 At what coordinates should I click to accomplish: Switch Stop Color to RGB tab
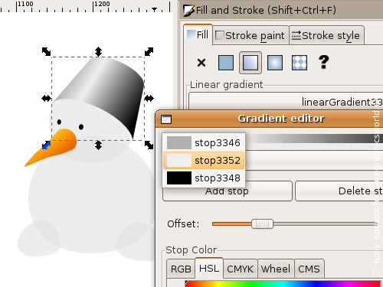pyautogui.click(x=181, y=269)
